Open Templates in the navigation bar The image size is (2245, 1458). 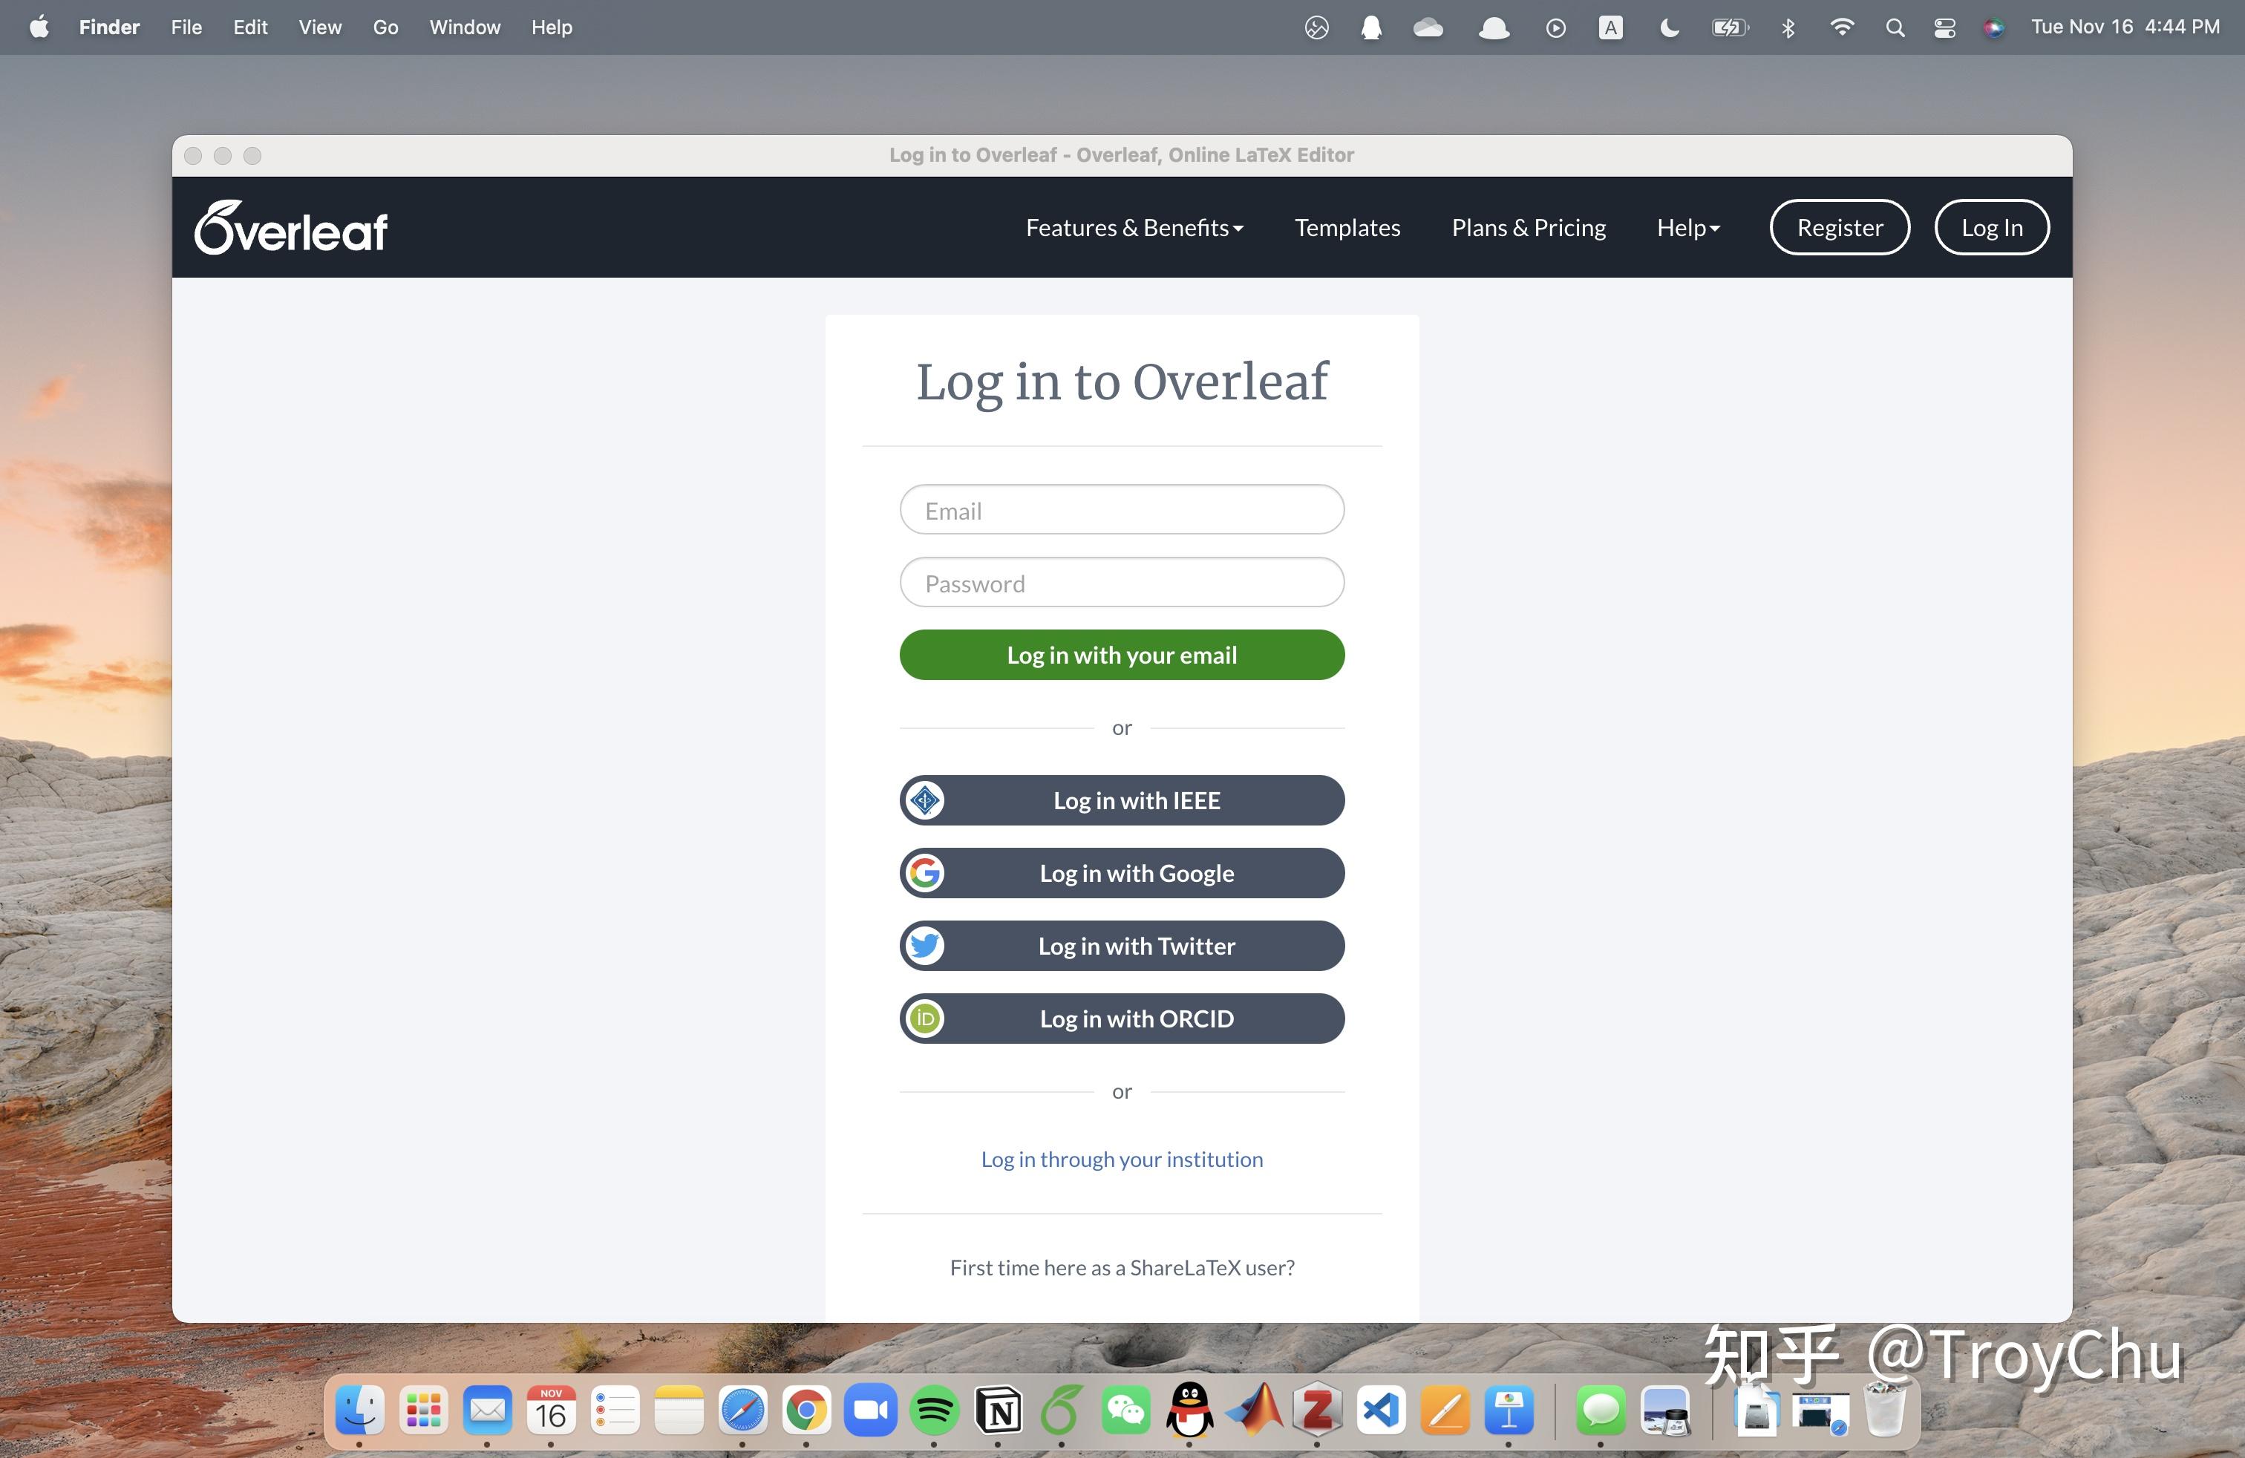(1346, 227)
